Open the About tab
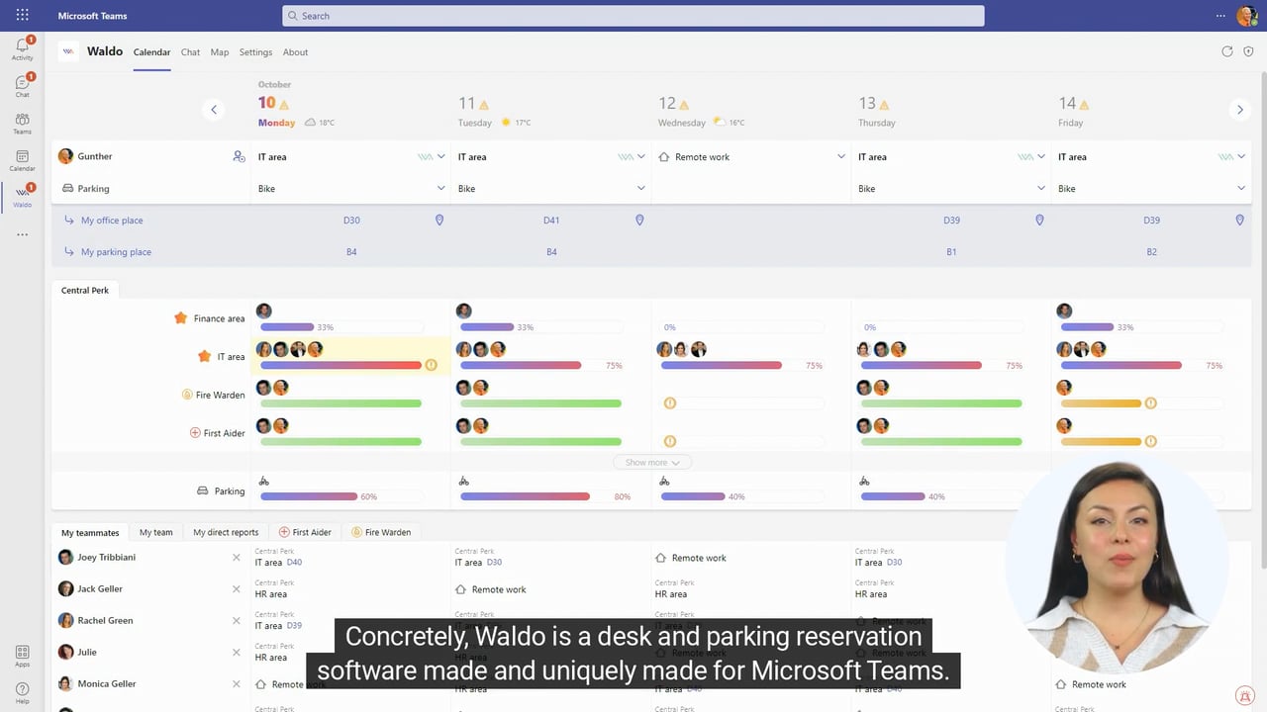The width and height of the screenshot is (1267, 712). coord(295,52)
